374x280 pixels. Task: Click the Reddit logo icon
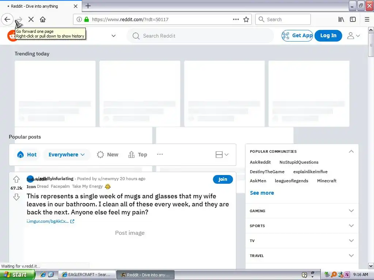coord(11,36)
